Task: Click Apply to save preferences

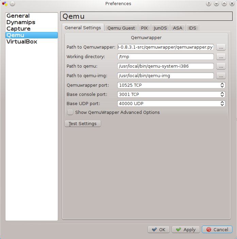Action: coord(186,229)
